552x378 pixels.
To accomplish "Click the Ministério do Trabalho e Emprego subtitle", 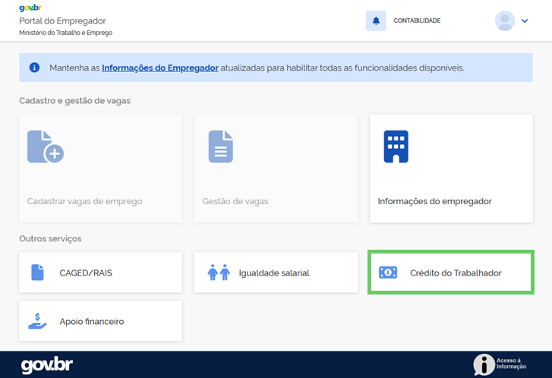I will point(66,33).
